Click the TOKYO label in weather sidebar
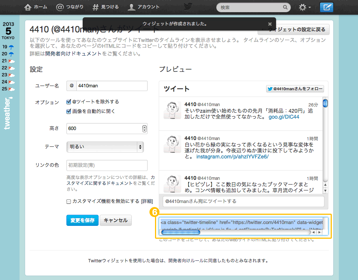This screenshot has width=358, height=280. click(x=8, y=38)
